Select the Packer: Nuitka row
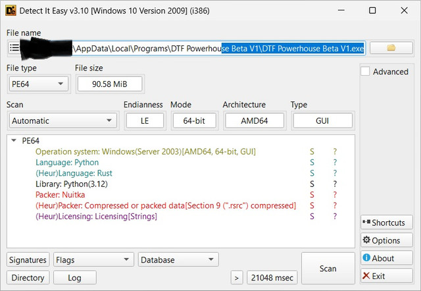Image resolution: width=421 pixels, height=291 pixels. [60, 194]
